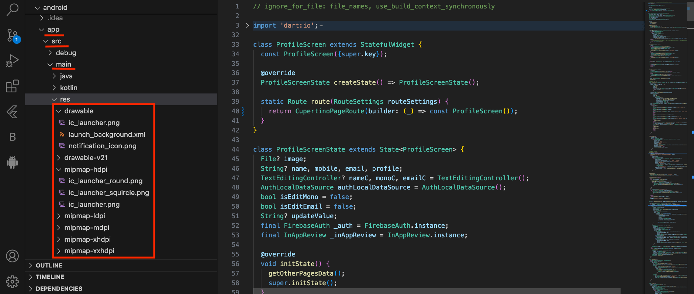The image size is (694, 294).
Task: Click the Android robot icon in sidebar
Action: [x=13, y=162]
